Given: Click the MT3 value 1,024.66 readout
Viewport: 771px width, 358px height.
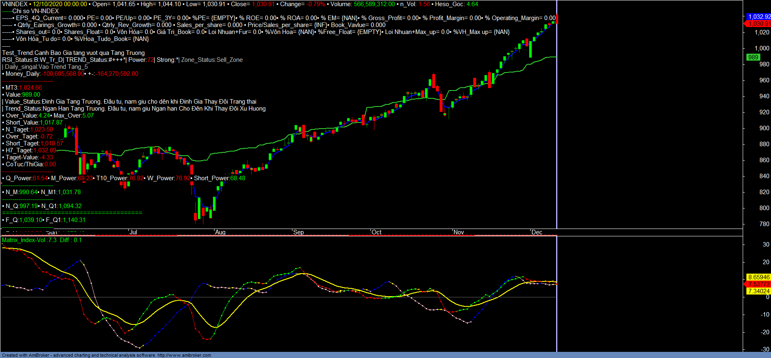Looking at the screenshot, I should [30, 88].
